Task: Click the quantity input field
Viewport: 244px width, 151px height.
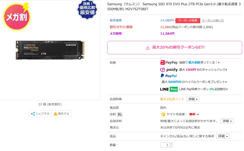Action: (165, 145)
